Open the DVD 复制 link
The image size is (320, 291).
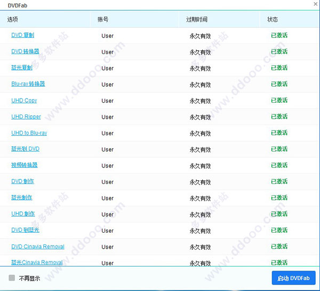[22, 35]
